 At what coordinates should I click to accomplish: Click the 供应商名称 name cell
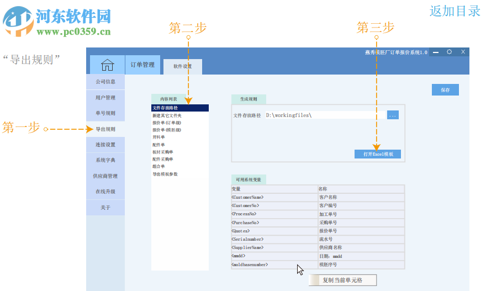(361, 247)
